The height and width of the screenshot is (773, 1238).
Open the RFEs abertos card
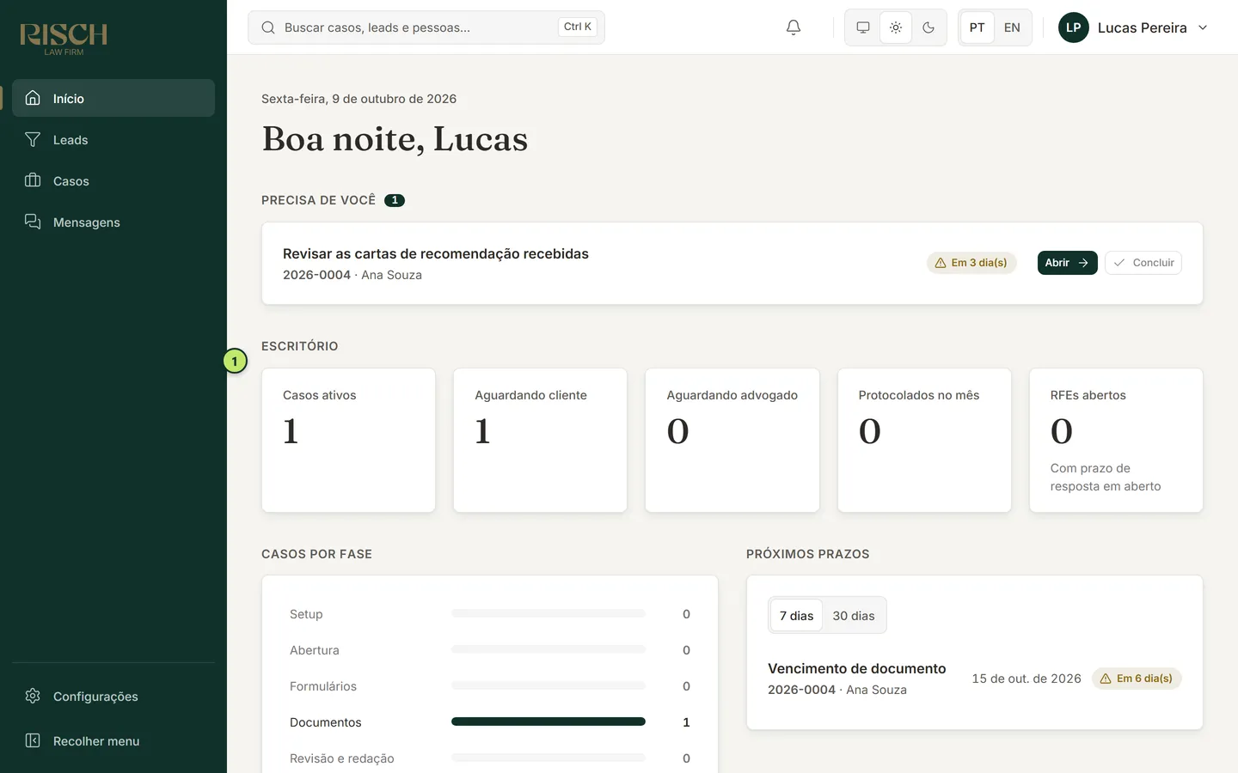point(1116,441)
